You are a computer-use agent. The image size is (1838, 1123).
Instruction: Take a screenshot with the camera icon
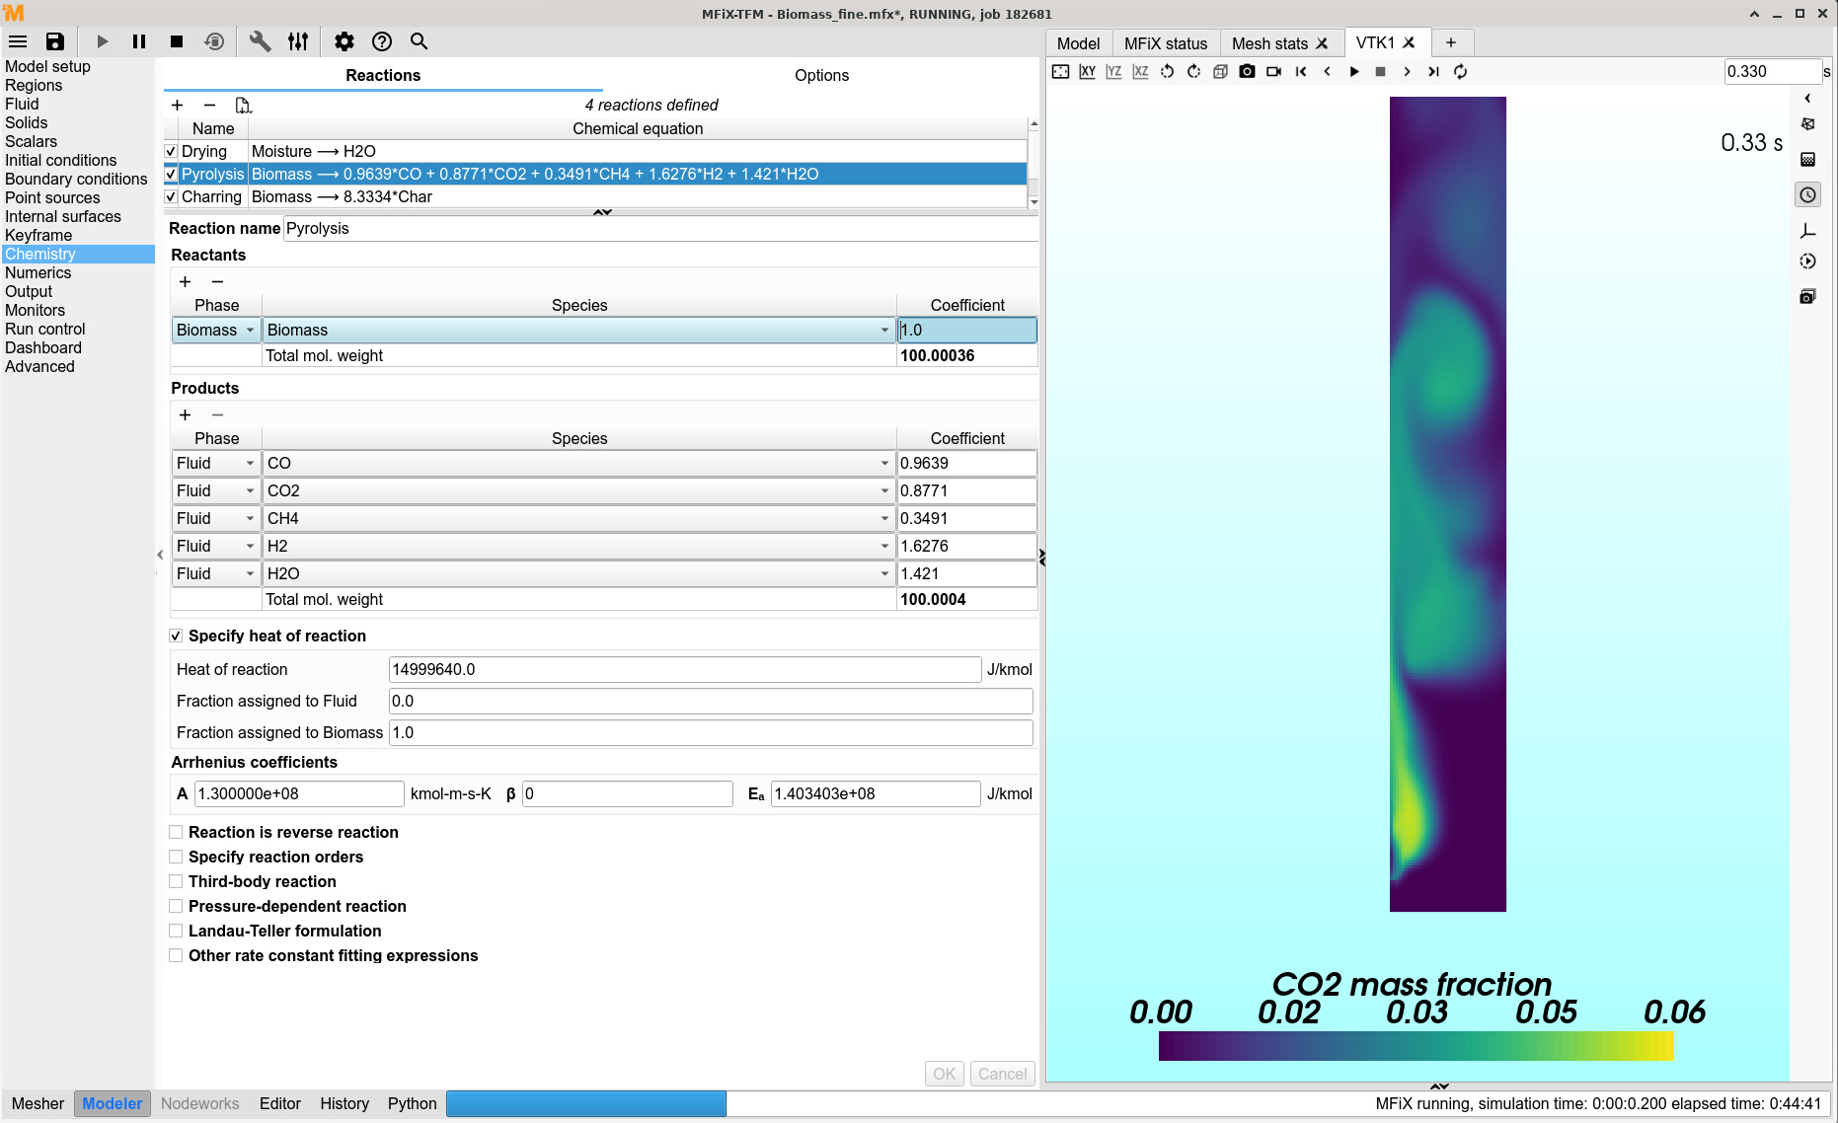1247,71
